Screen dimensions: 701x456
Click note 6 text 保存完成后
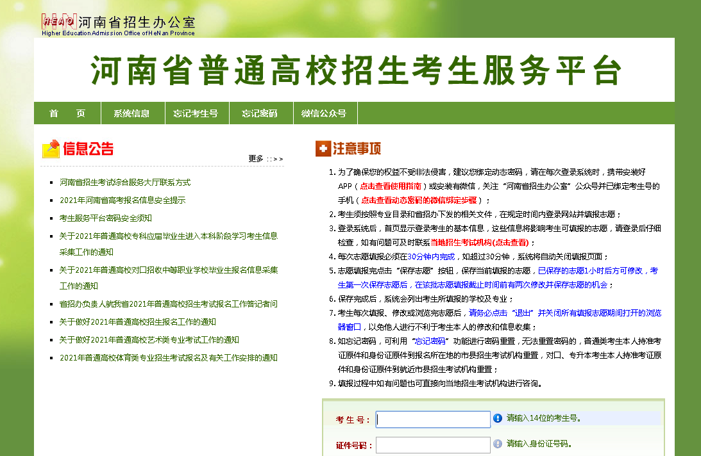[x=426, y=299]
